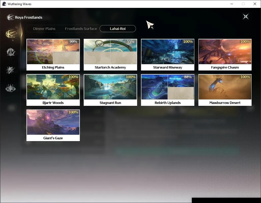Click the 100% progress on Mawburrow Desert
Image resolution: width=261 pixels, height=203 pixels.
tap(245, 77)
